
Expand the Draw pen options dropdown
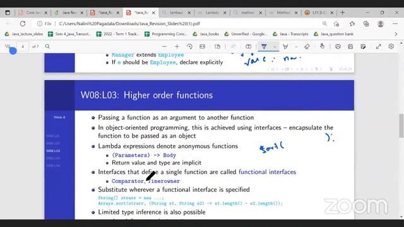(275, 47)
